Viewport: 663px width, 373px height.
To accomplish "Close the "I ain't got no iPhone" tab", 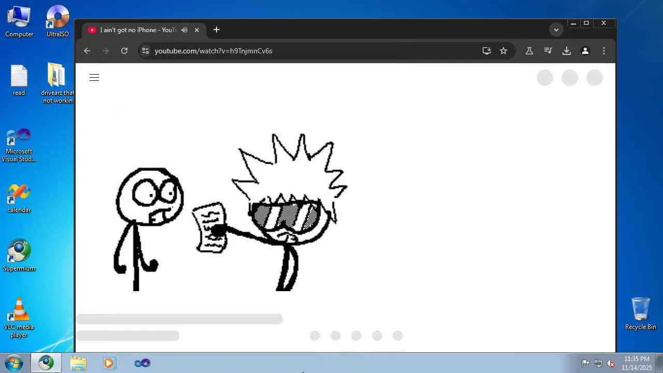I will (x=197, y=30).
